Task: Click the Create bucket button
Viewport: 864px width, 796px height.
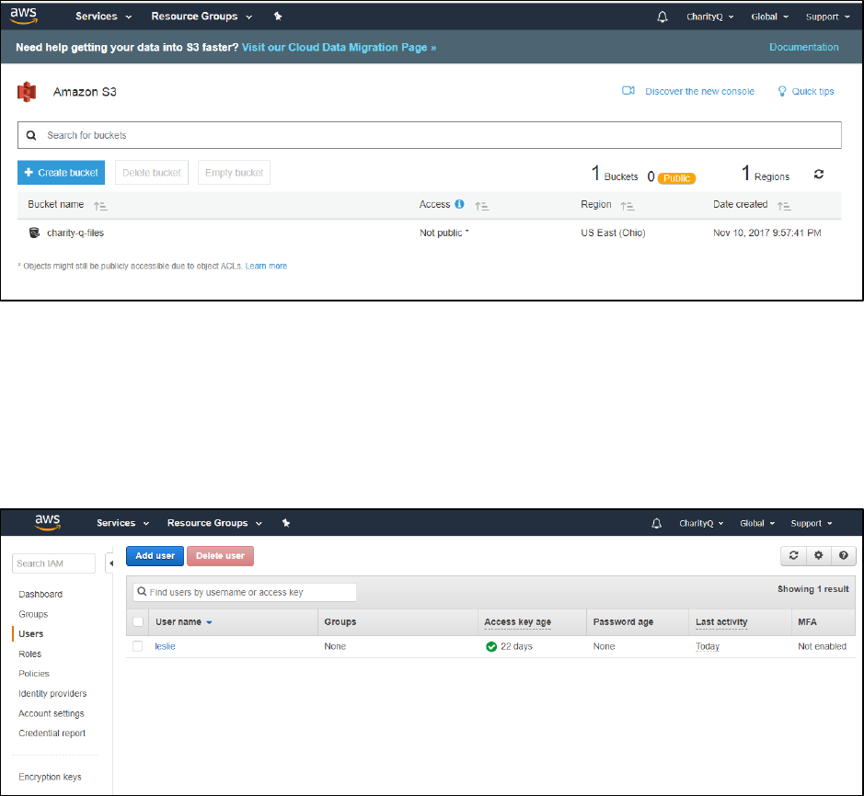Action: pos(61,173)
